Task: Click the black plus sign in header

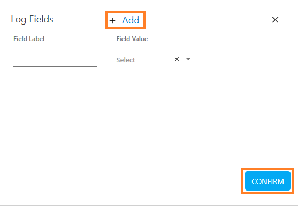Action: pyautogui.click(x=112, y=21)
